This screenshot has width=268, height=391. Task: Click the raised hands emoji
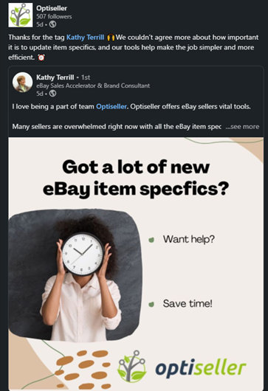point(111,38)
